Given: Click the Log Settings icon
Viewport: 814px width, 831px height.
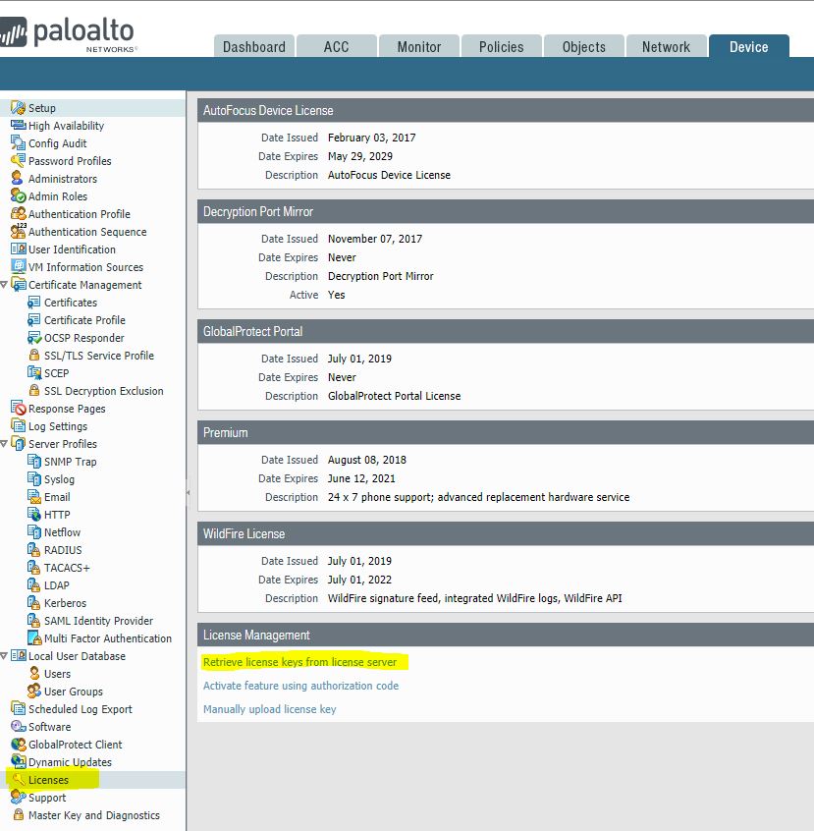Looking at the screenshot, I should 18,426.
